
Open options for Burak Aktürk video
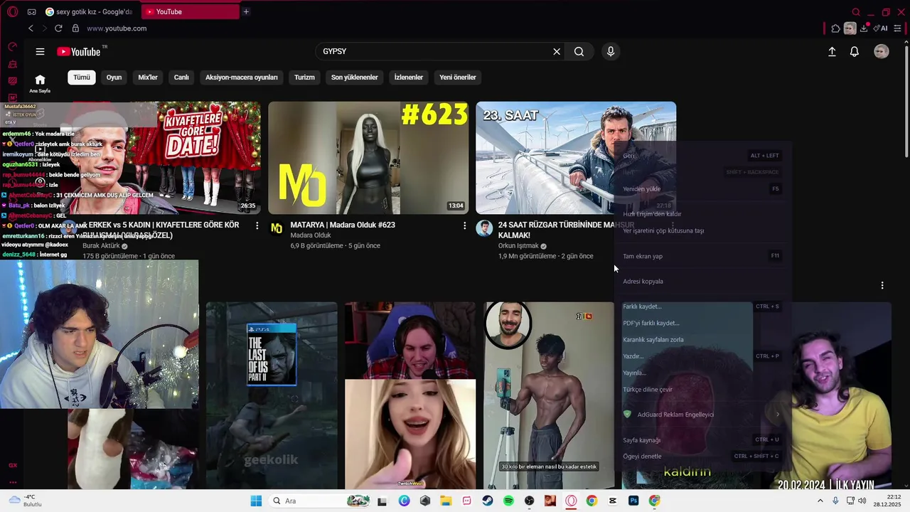(257, 225)
